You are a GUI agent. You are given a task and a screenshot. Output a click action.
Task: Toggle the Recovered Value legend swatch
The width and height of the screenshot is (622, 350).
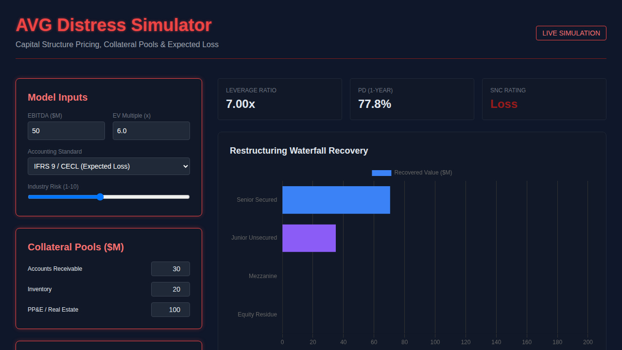point(381,173)
